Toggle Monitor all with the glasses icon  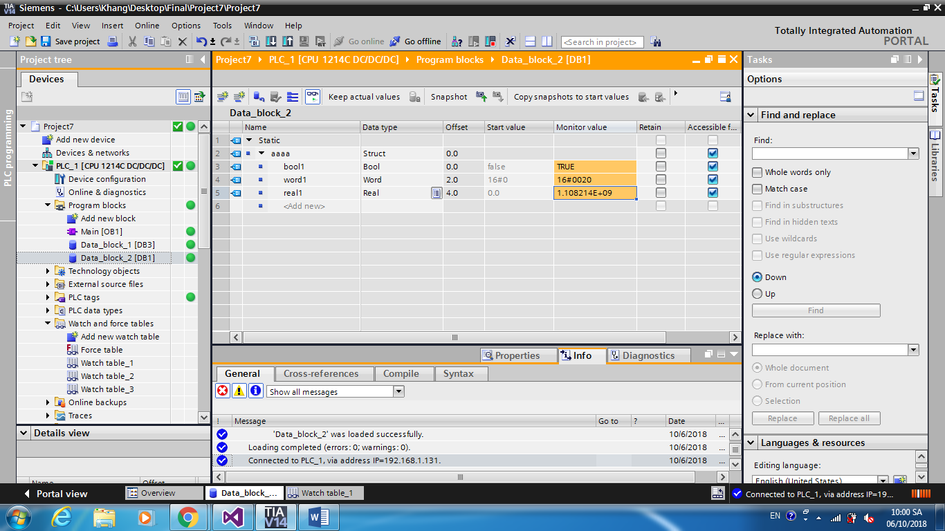click(x=313, y=97)
